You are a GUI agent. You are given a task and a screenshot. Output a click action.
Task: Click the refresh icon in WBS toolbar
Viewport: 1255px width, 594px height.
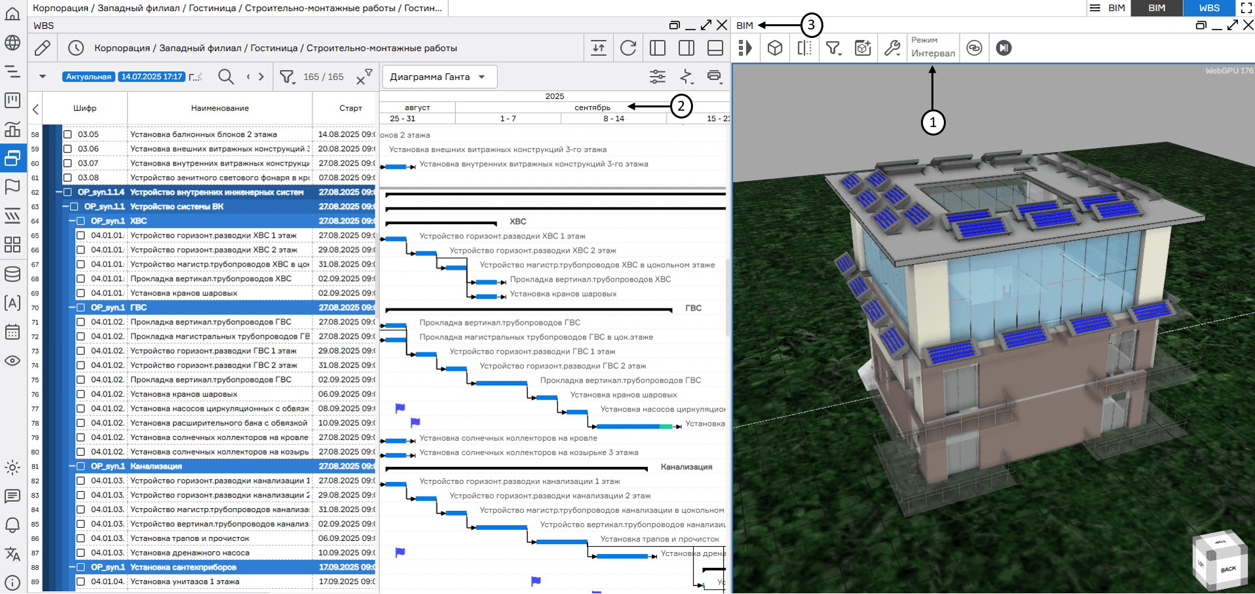click(627, 48)
